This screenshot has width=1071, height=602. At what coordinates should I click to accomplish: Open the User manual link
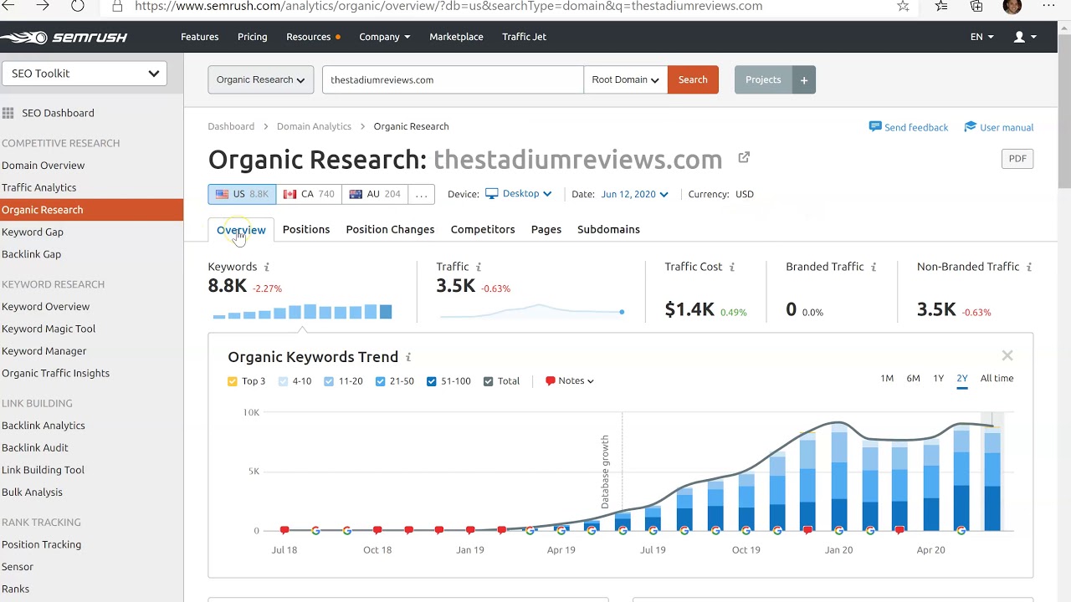[x=999, y=127]
